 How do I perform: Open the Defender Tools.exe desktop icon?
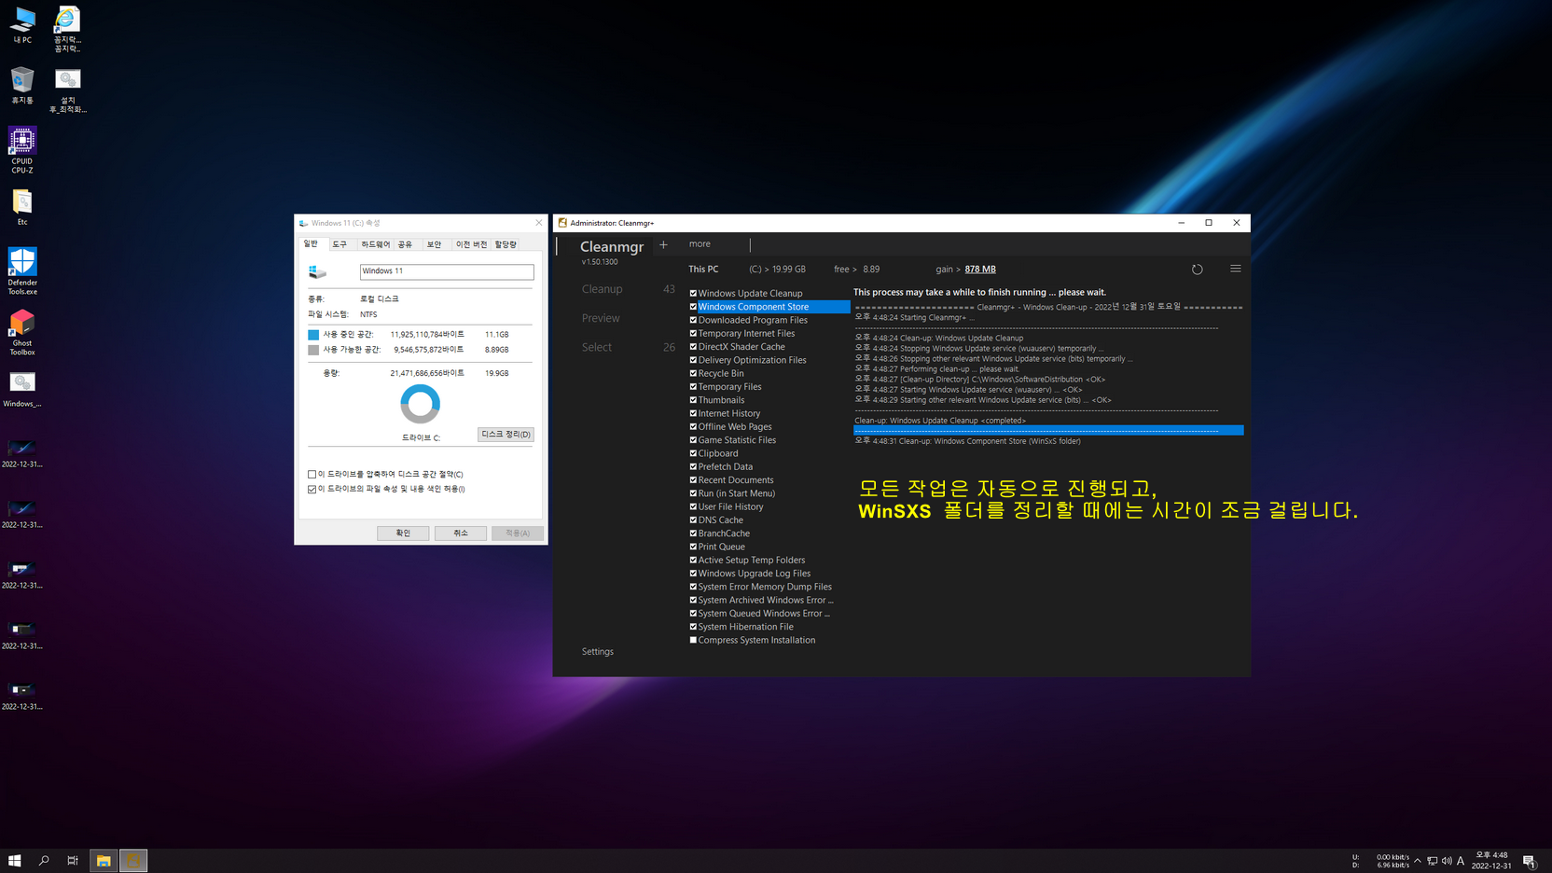pyautogui.click(x=22, y=271)
